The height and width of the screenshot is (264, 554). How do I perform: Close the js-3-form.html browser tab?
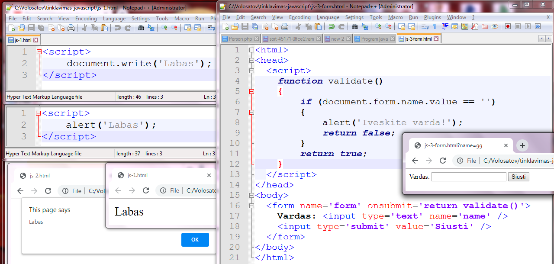[x=506, y=146]
